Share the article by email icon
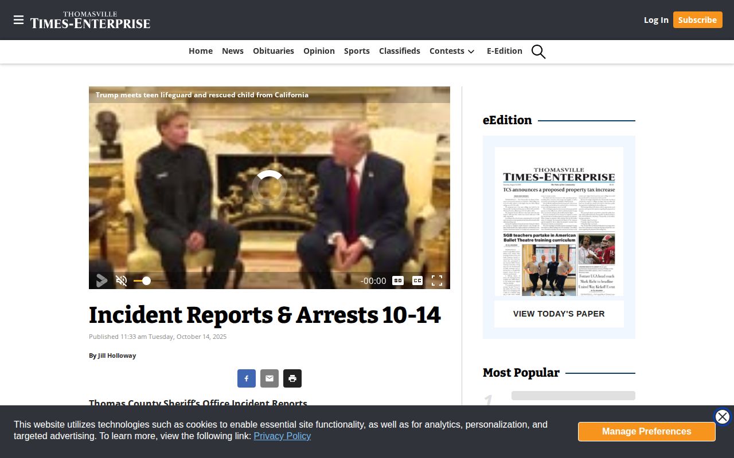734x458 pixels. tap(270, 378)
